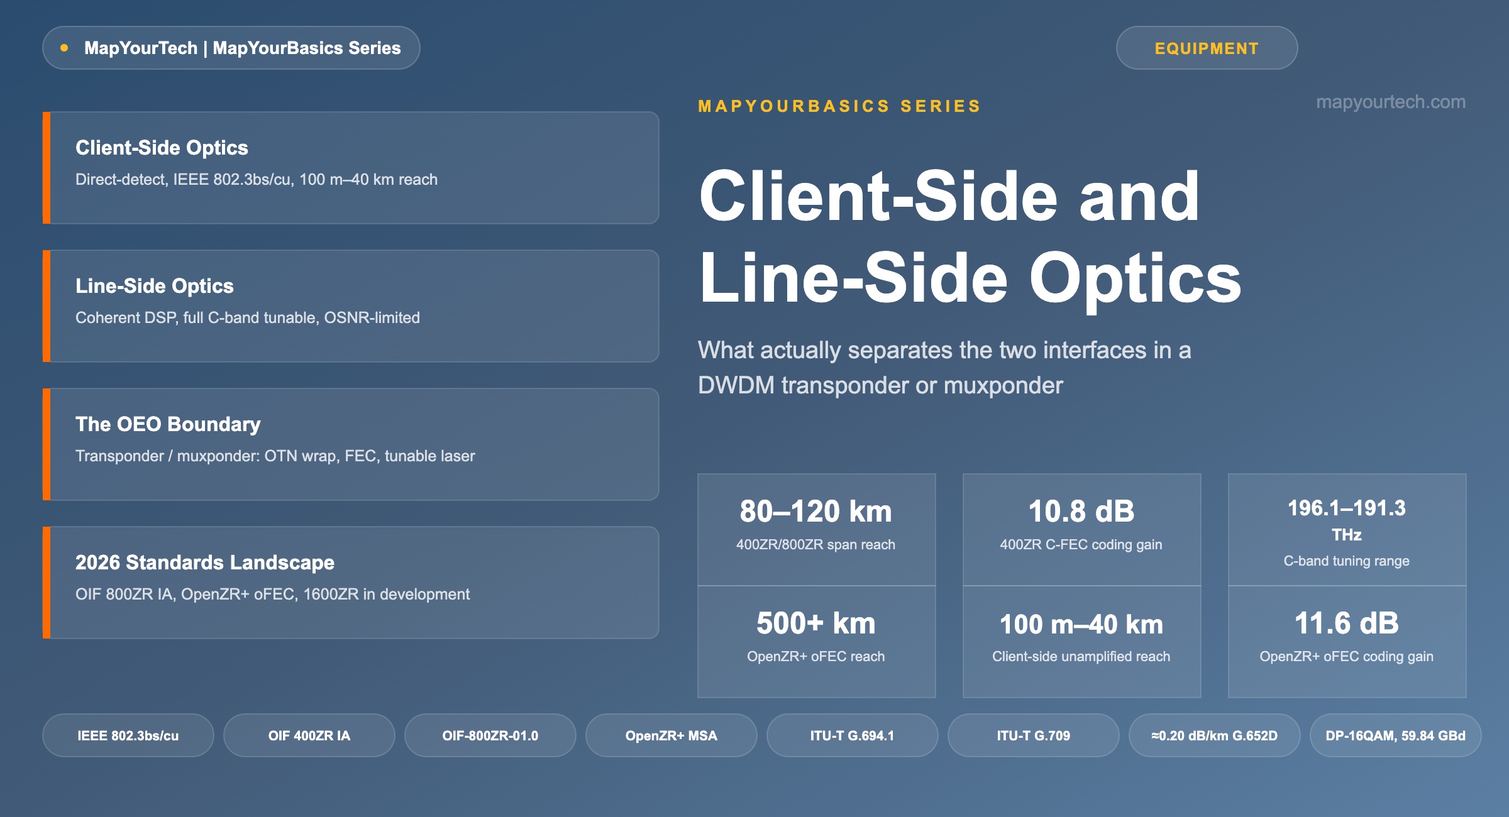Viewport: 1509px width, 817px height.
Task: Open the mapyourtech.com link
Action: point(1391,102)
